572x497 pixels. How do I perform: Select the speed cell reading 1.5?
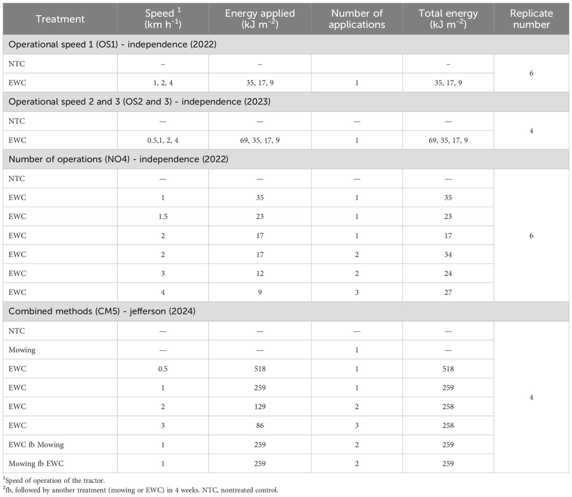(163, 216)
